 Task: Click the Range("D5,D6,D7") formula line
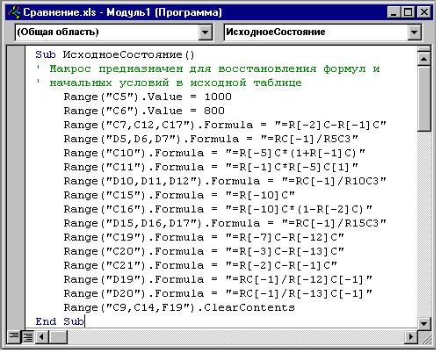coord(211,139)
